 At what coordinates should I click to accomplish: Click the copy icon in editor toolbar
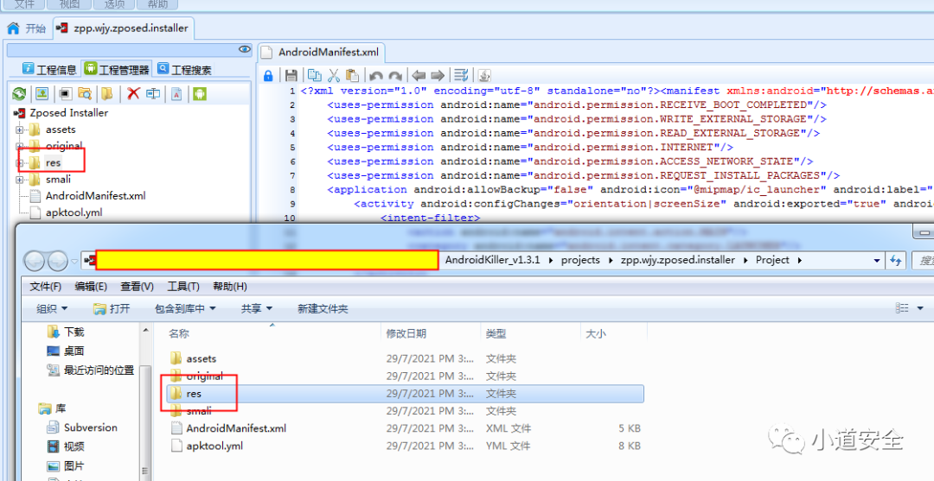314,75
